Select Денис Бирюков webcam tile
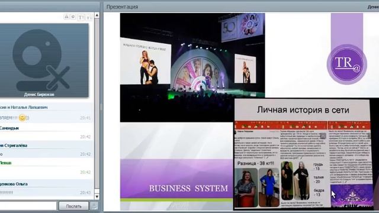 (44, 60)
